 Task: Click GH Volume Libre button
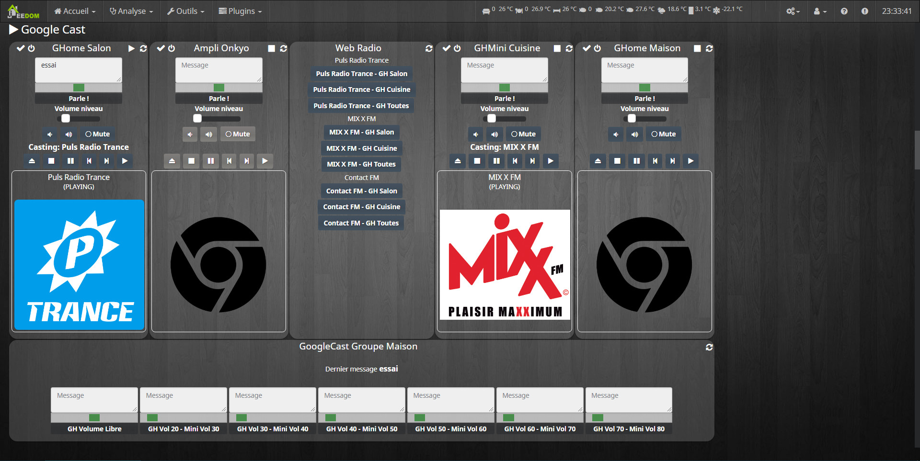[94, 429]
